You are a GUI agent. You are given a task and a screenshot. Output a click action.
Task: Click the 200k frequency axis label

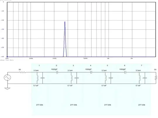(x=54, y=58)
